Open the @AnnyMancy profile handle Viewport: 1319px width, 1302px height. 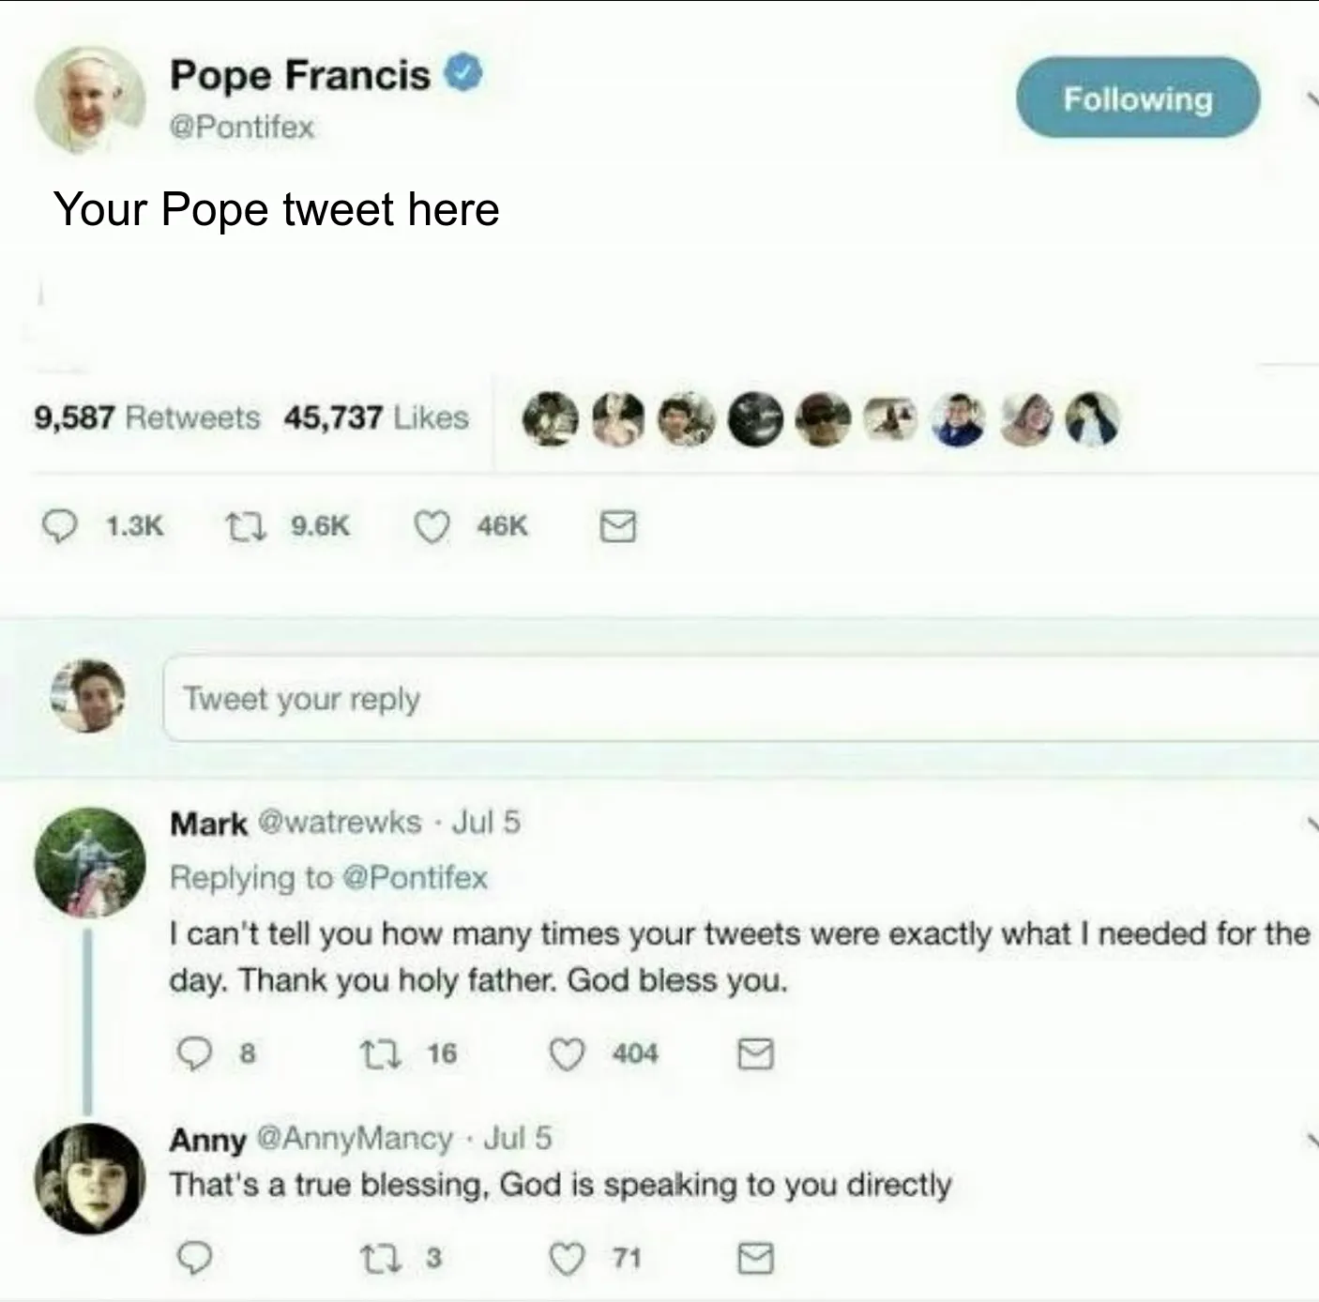pyautogui.click(x=355, y=1139)
